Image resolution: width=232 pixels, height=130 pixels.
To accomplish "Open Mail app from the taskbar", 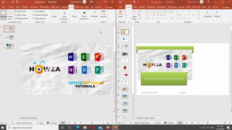I will (100, 127).
